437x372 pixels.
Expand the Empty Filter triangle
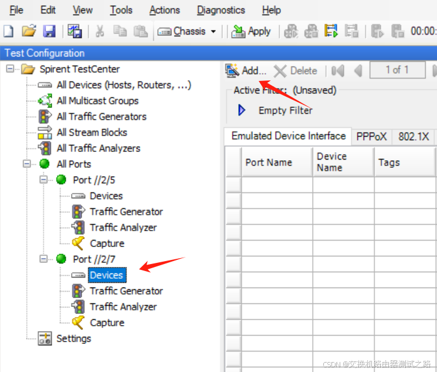pos(242,110)
